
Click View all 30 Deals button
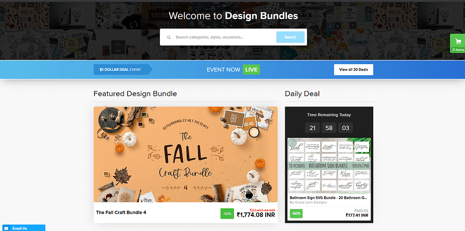pos(353,70)
